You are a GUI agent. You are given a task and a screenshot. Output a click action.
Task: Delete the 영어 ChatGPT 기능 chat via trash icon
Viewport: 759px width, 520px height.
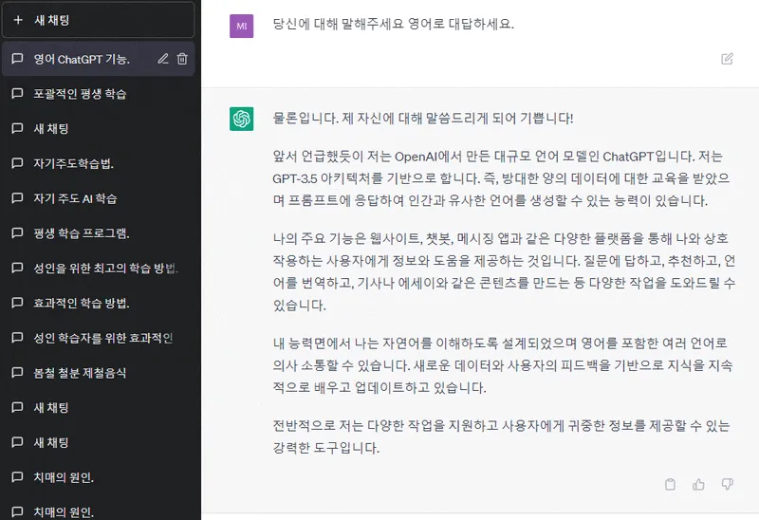[x=182, y=59]
